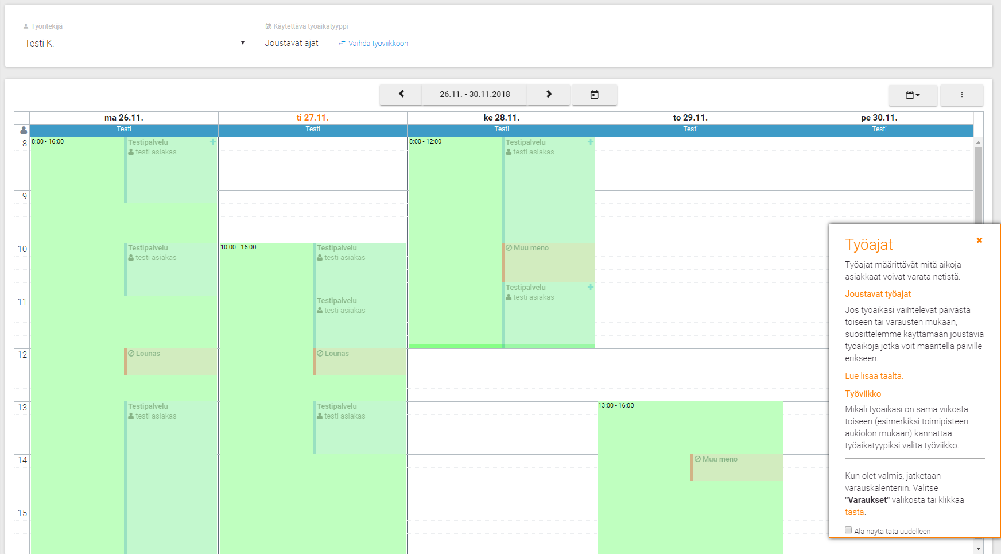Open Tuesday 10:00 Testipalvelu booking
This screenshot has width=1001, height=554.
coord(359,269)
